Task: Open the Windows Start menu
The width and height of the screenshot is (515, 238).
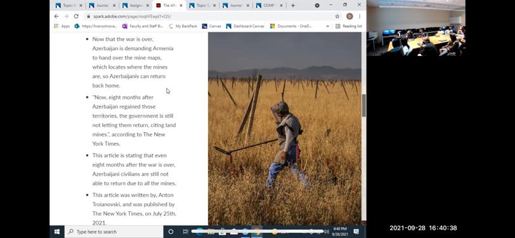Action: click(57, 232)
